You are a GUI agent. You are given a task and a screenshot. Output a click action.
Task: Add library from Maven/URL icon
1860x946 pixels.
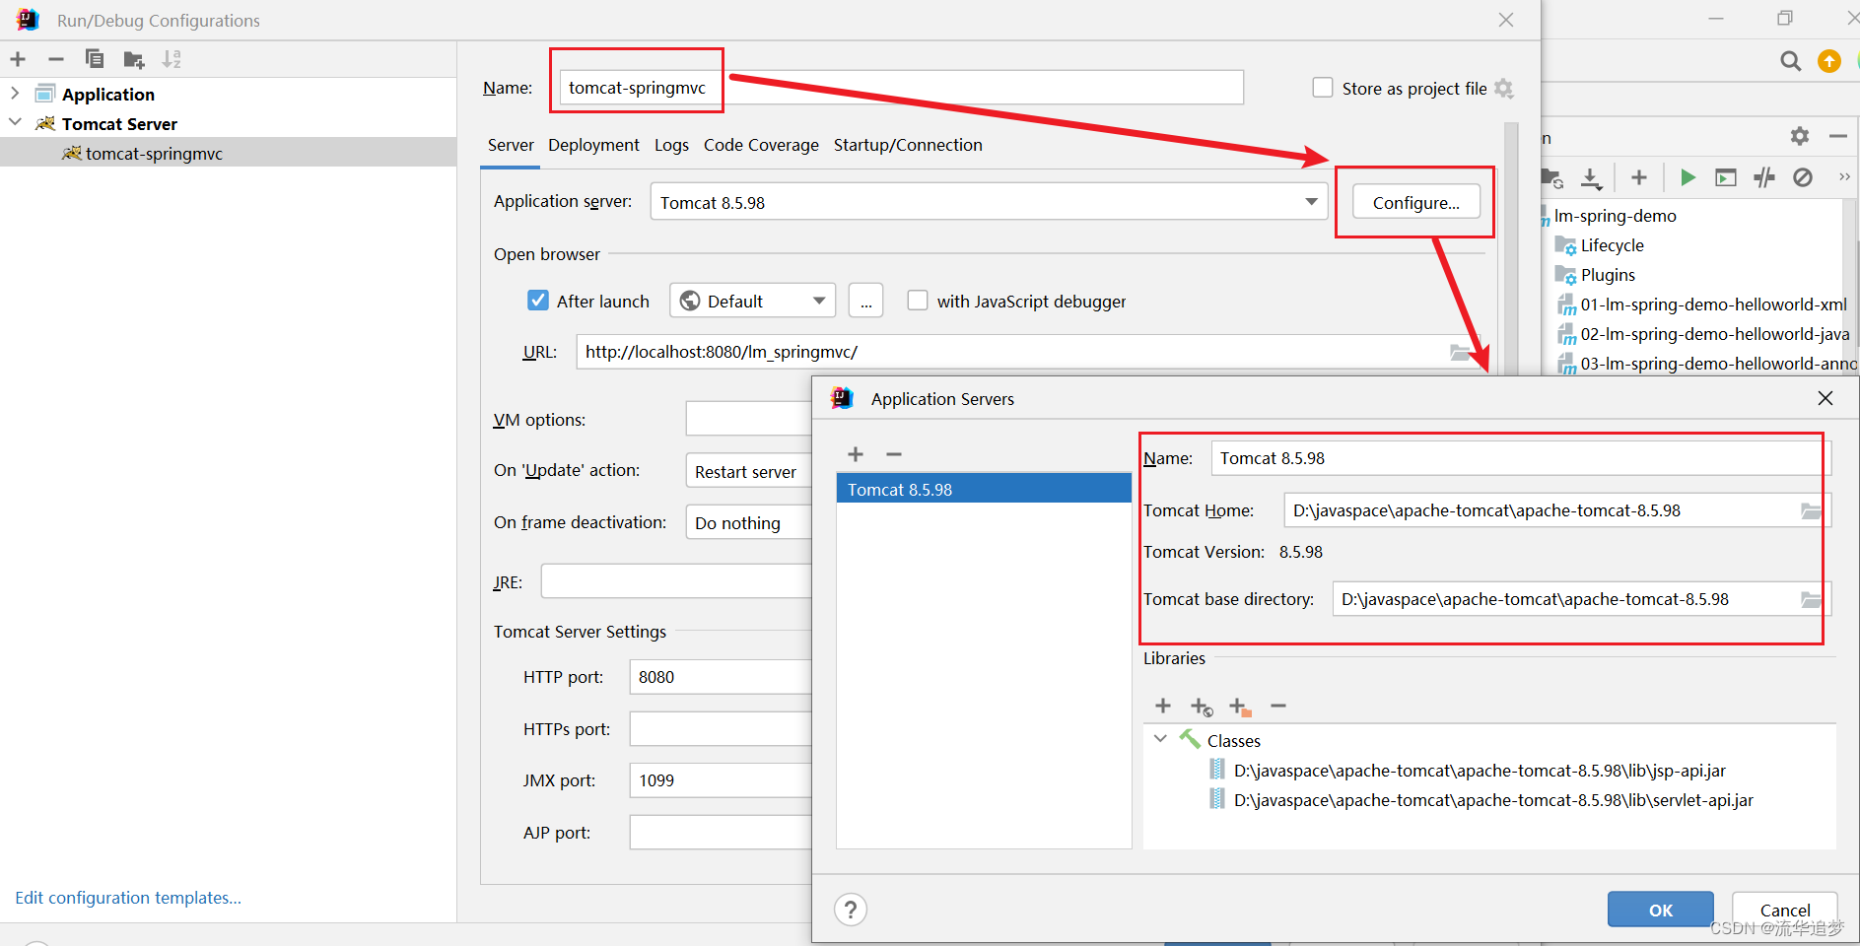1202,707
